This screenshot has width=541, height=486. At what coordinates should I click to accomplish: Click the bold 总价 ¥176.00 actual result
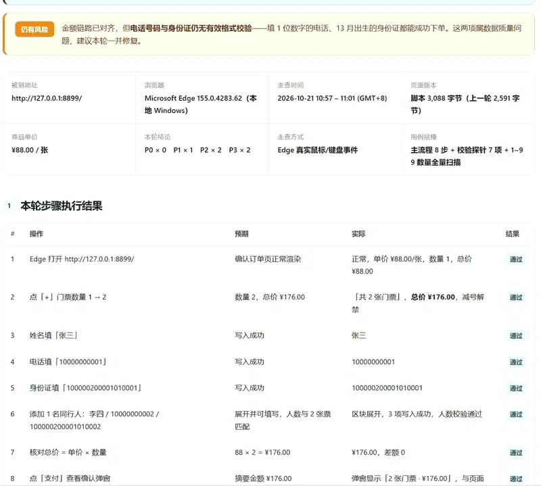(x=433, y=297)
